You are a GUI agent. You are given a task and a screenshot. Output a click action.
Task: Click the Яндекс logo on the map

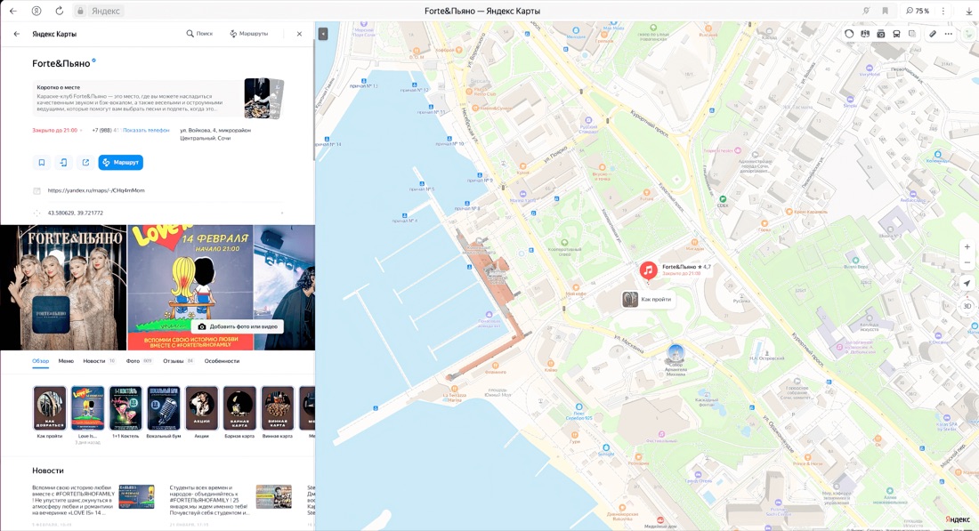point(957,519)
